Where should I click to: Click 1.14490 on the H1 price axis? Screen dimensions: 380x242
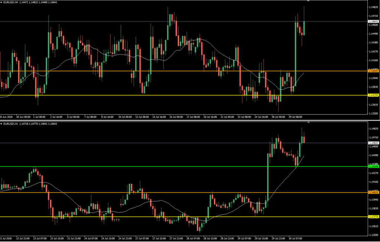pos(373,155)
